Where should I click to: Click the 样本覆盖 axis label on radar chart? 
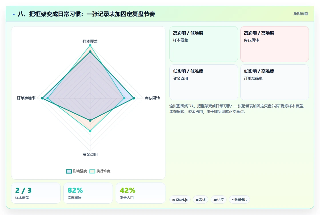pyautogui.click(x=90, y=41)
